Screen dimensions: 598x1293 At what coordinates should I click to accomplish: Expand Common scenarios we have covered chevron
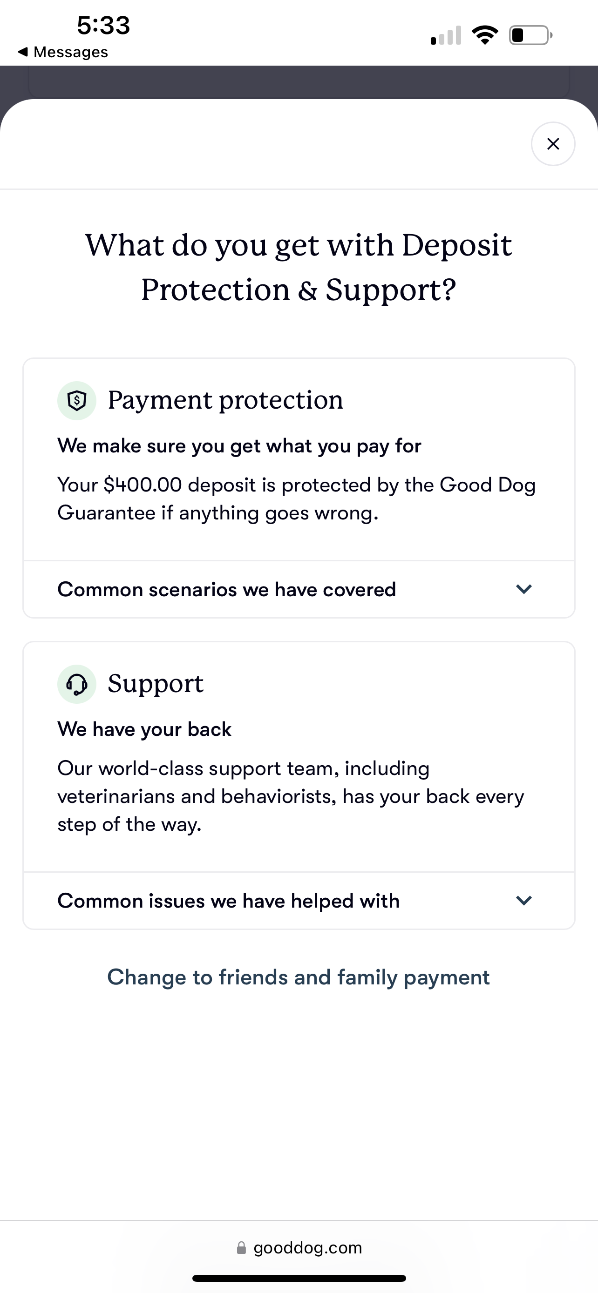pyautogui.click(x=523, y=589)
